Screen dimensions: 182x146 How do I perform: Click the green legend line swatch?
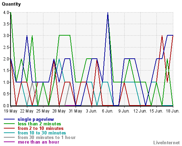pos(9,124)
